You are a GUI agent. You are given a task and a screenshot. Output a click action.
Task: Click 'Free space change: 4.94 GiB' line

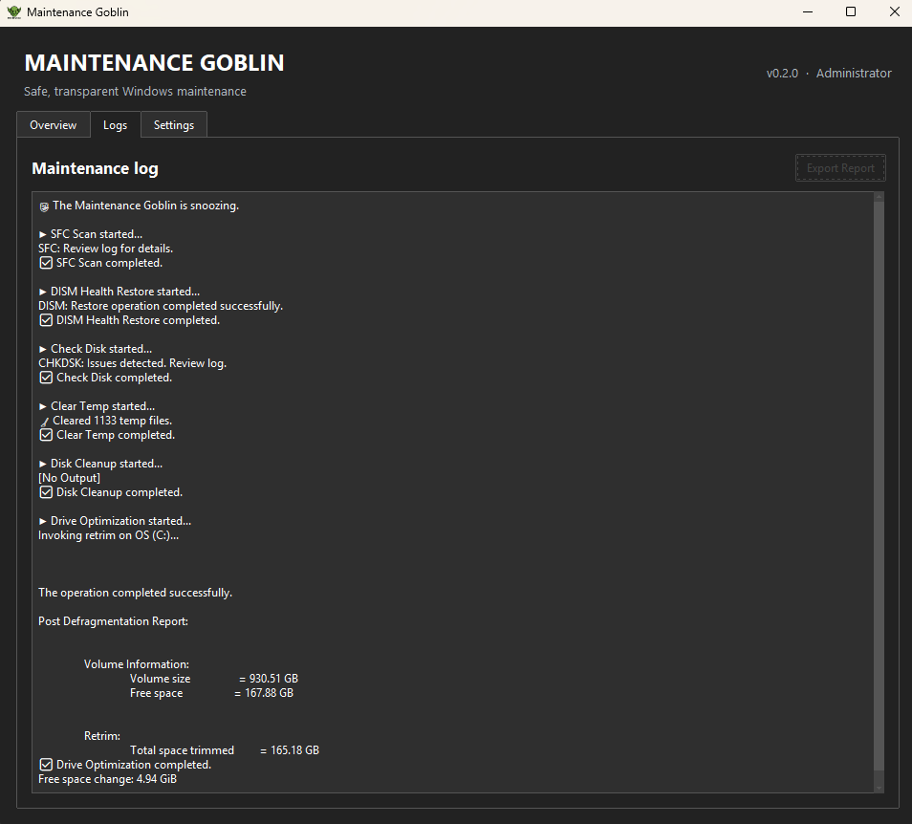click(x=107, y=779)
